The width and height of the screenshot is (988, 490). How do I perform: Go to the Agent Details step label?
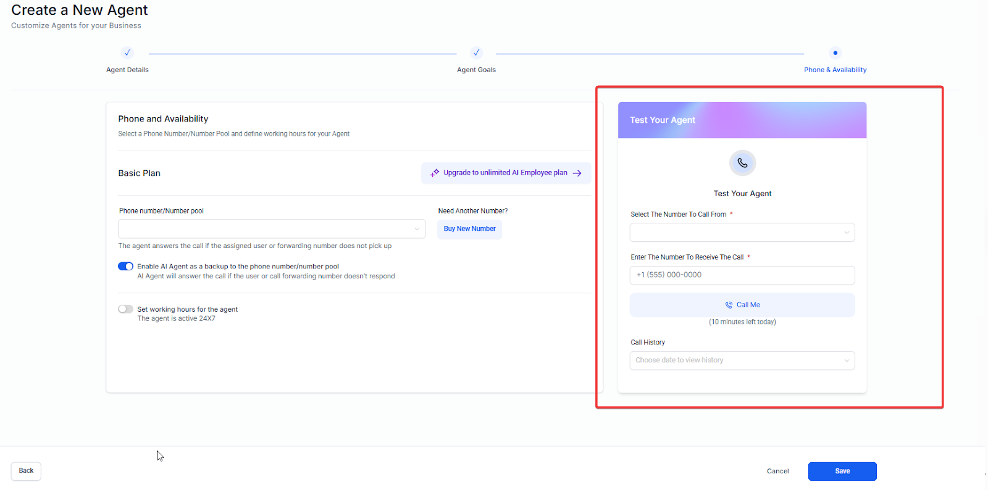click(127, 70)
